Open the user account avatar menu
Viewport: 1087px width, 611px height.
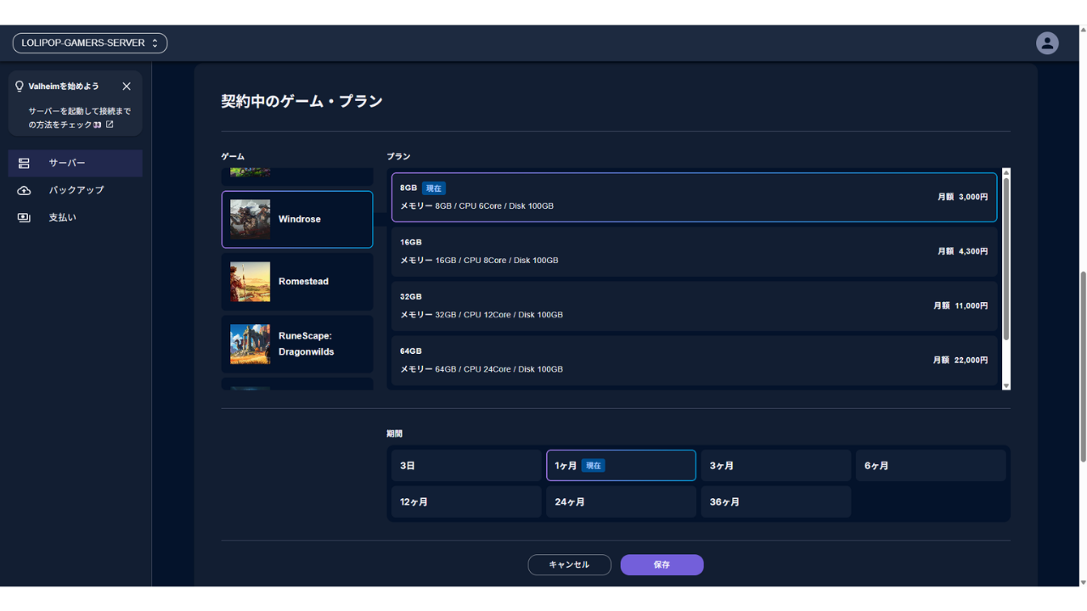coord(1047,43)
